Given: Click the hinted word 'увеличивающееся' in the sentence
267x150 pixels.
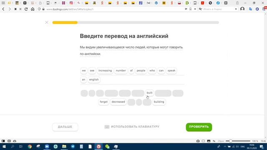Looking at the screenshot, I should click(110, 47).
